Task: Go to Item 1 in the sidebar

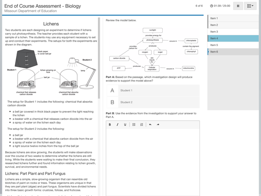Action: tap(233, 18)
